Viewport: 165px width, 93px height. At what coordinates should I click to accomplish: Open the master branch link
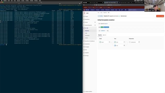point(106,24)
